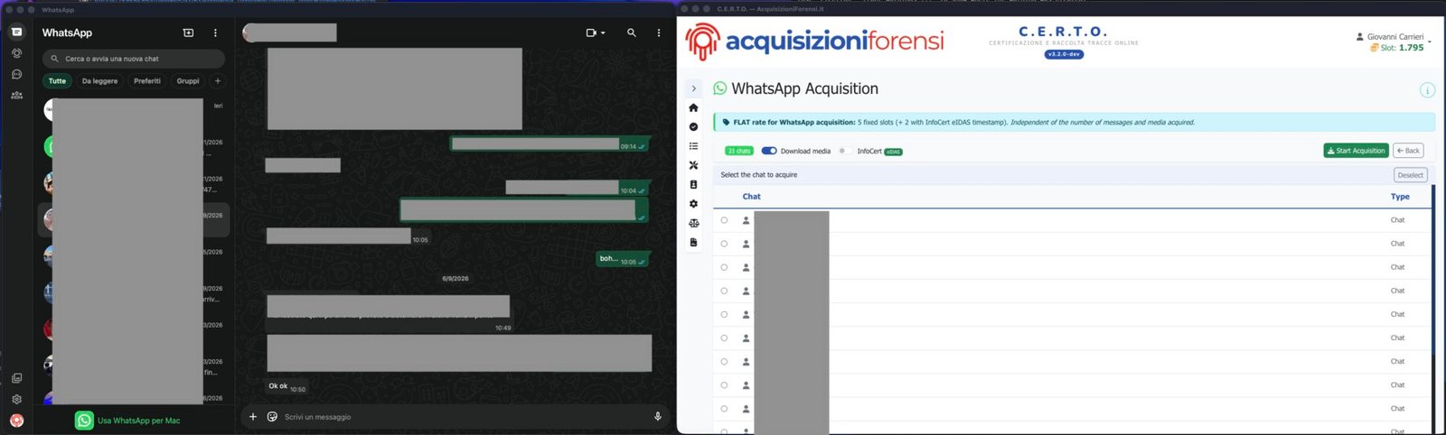Go back with the Back button
Image resolution: width=1446 pixels, height=435 pixels.
tap(1408, 151)
